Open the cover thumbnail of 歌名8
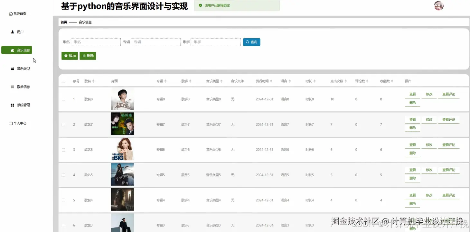470x232 pixels. tap(122, 99)
